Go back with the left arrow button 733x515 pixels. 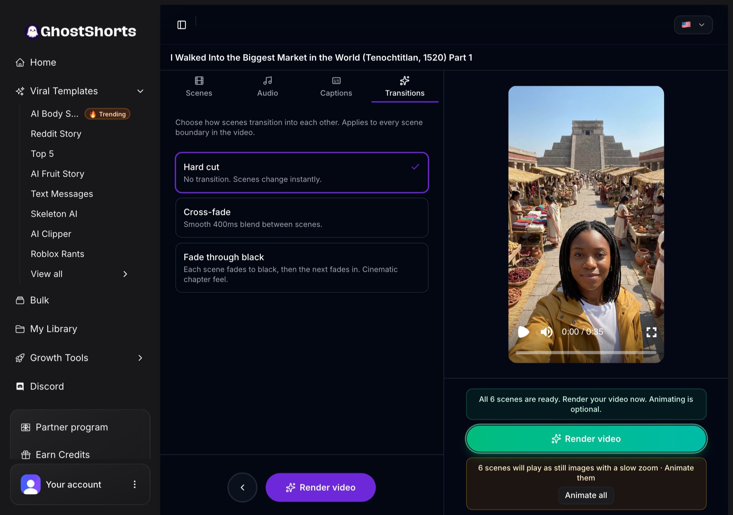click(242, 487)
